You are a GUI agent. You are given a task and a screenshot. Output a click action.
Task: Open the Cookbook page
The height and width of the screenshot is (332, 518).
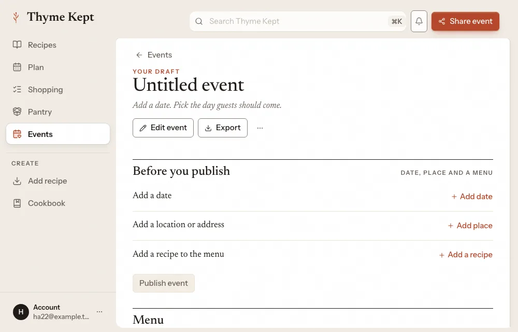tap(58, 203)
